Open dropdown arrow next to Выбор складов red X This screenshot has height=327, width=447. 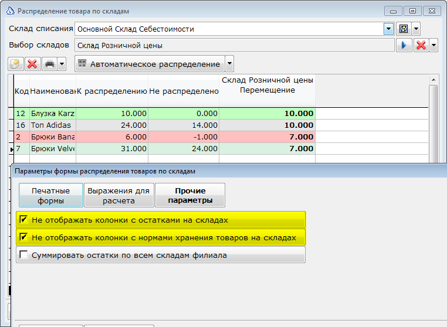(434, 45)
